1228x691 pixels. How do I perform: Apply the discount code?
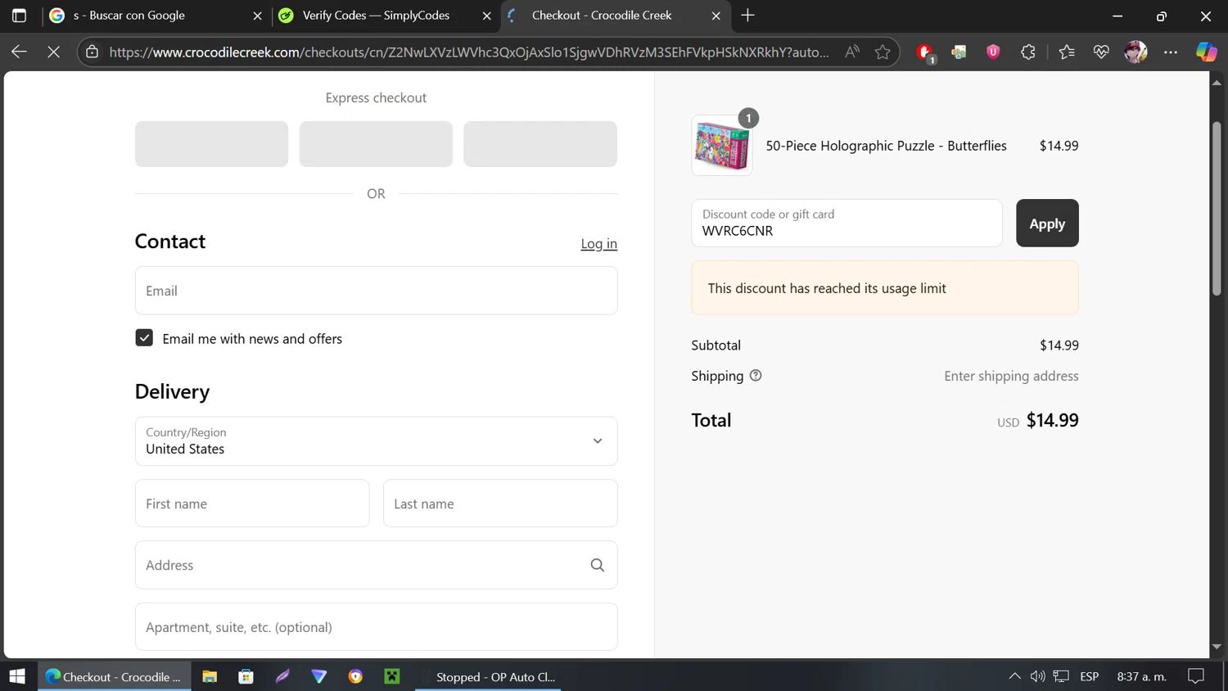(x=1047, y=223)
